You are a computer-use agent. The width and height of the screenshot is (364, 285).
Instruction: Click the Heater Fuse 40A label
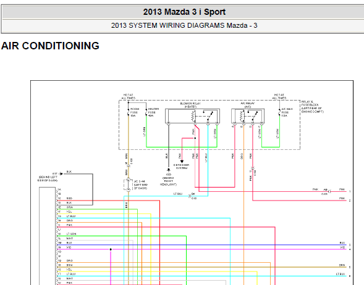[x=153, y=112]
